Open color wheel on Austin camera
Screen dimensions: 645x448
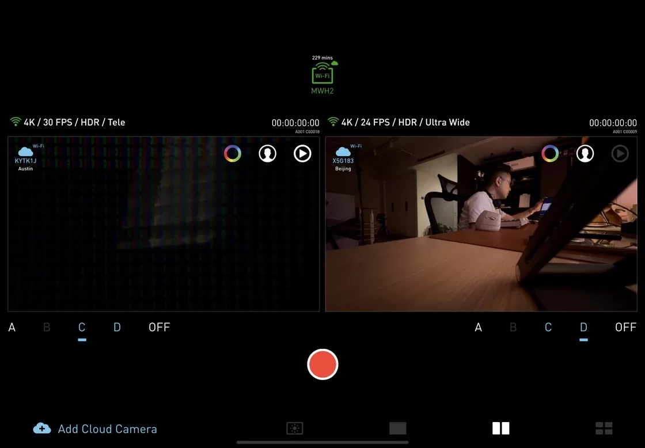[x=233, y=153]
